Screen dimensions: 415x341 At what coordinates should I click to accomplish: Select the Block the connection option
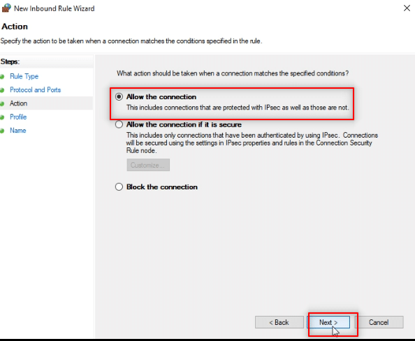tap(119, 187)
